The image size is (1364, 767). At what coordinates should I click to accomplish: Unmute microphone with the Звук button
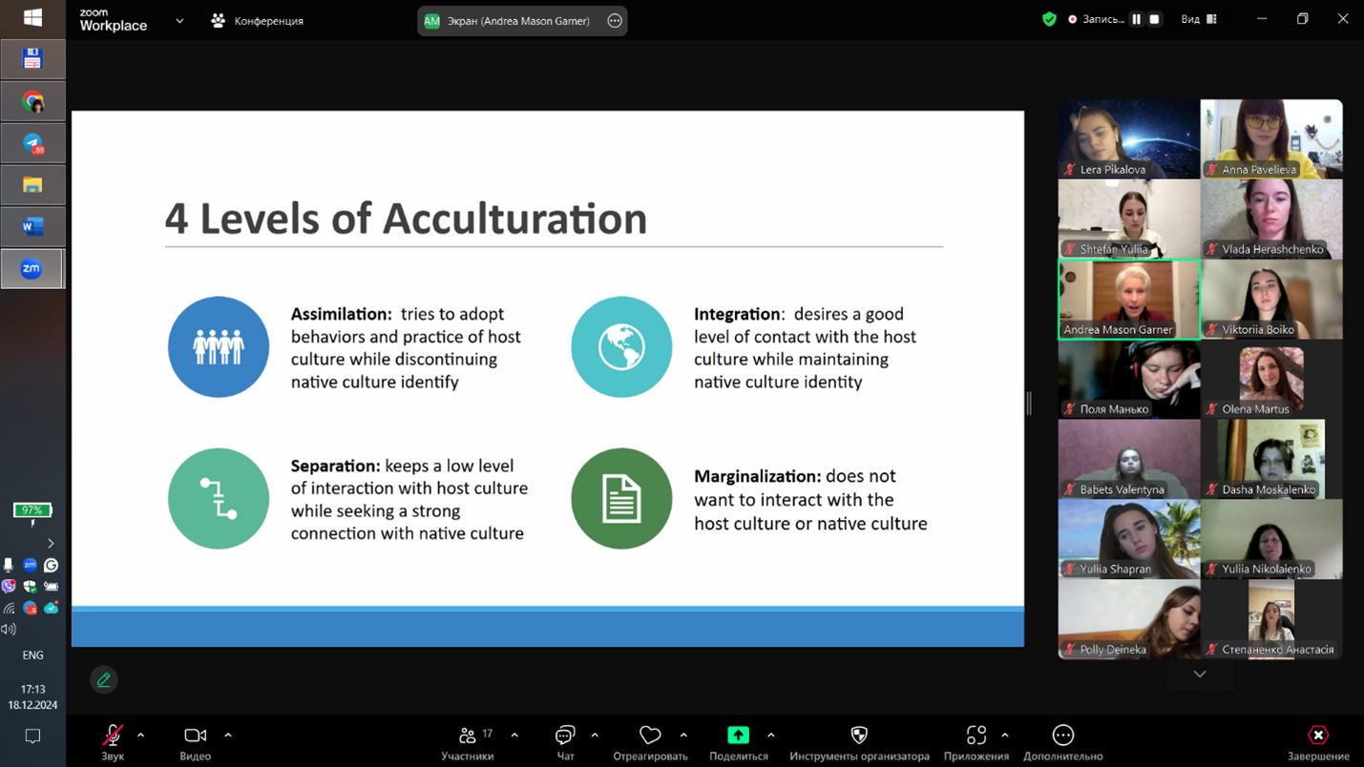click(x=113, y=742)
